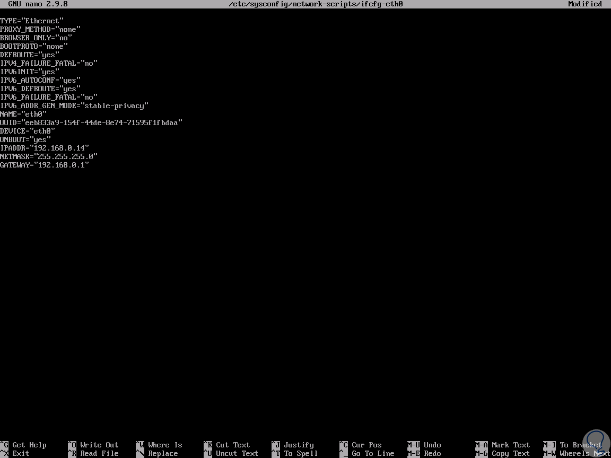This screenshot has width=611, height=458.
Task: Click the Exit shortcut label
Action: pos(21,453)
